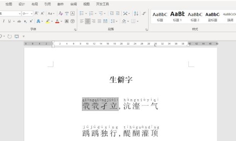The image size is (236, 141).
Task: Apply the bullet list icon
Action: pyautogui.click(x=82, y=13)
